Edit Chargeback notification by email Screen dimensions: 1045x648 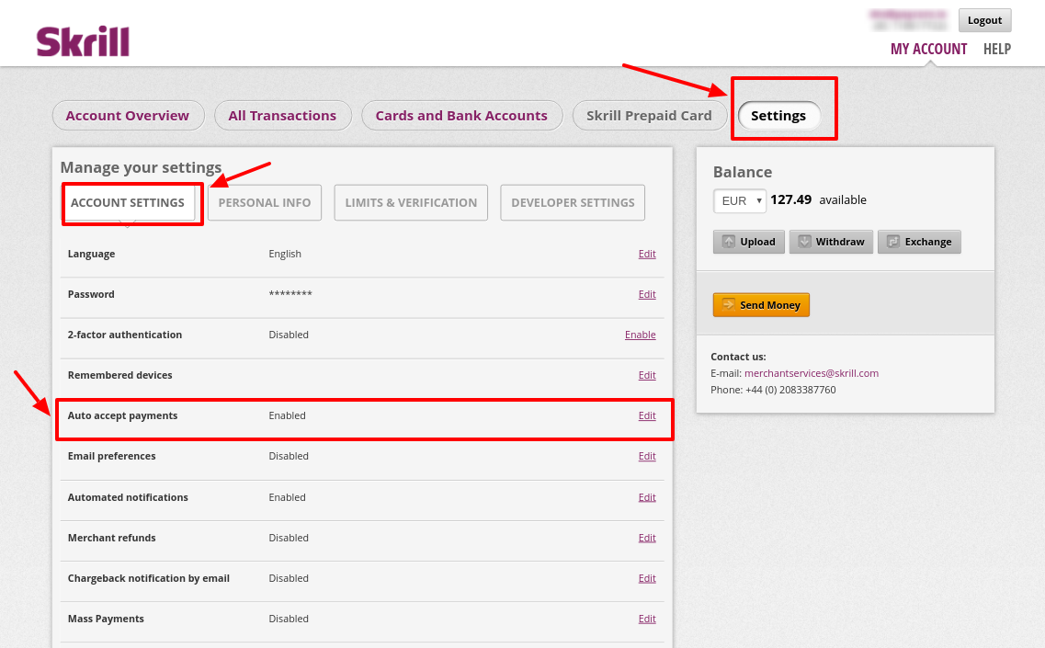[647, 579]
